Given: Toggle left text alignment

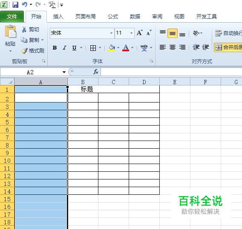Looking at the screenshot, I should [163, 47].
